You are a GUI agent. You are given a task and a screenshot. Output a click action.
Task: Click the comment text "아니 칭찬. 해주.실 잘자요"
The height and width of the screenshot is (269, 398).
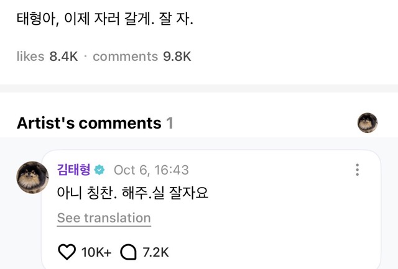point(132,193)
